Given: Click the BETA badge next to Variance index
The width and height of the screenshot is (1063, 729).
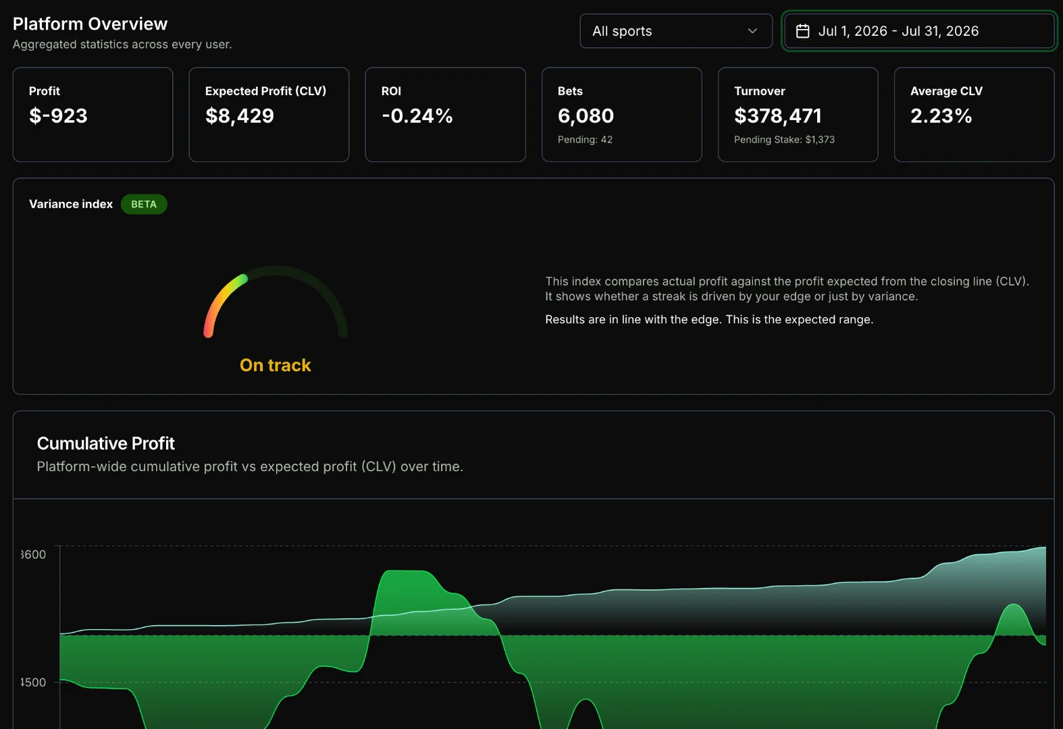Looking at the screenshot, I should (144, 204).
